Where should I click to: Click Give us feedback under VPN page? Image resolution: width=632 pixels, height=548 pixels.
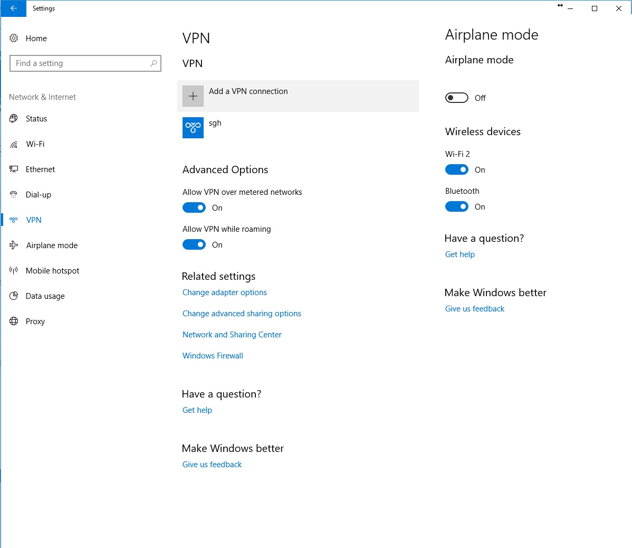coord(212,465)
